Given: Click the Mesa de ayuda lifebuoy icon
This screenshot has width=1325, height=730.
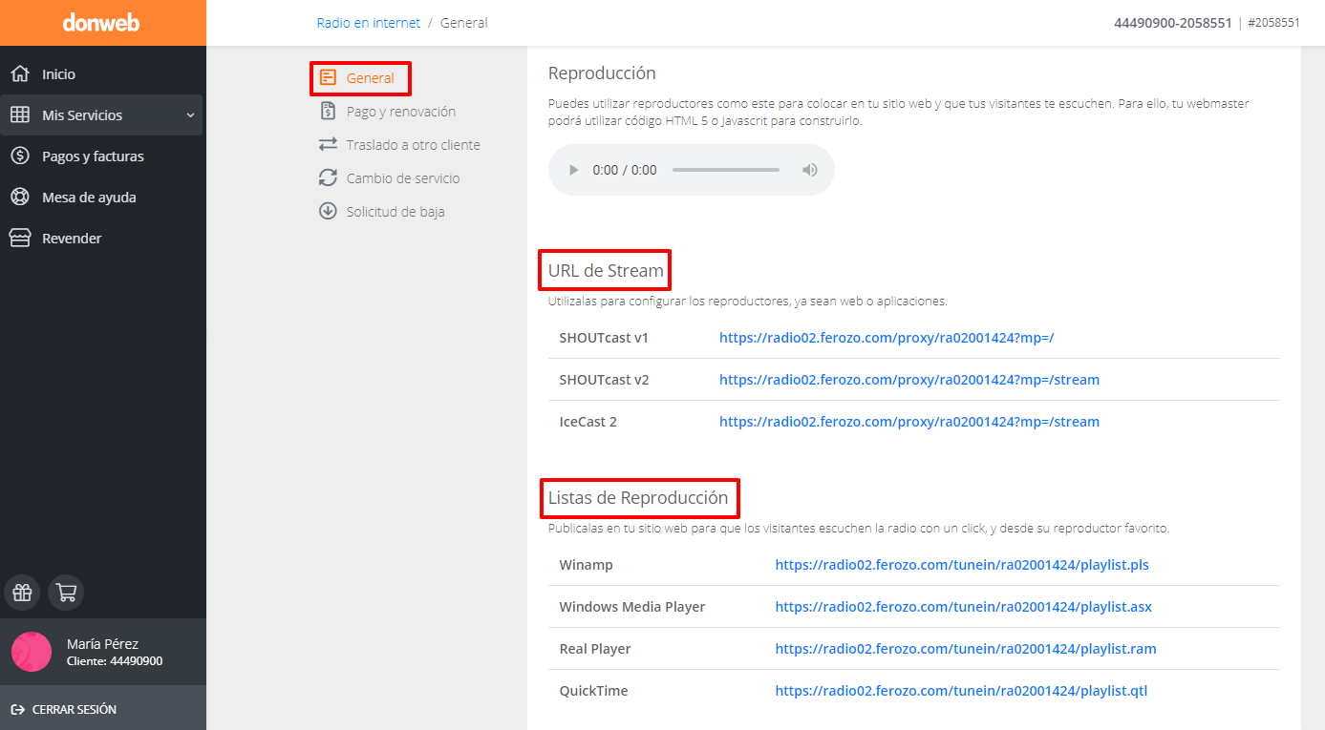Looking at the screenshot, I should tap(19, 197).
